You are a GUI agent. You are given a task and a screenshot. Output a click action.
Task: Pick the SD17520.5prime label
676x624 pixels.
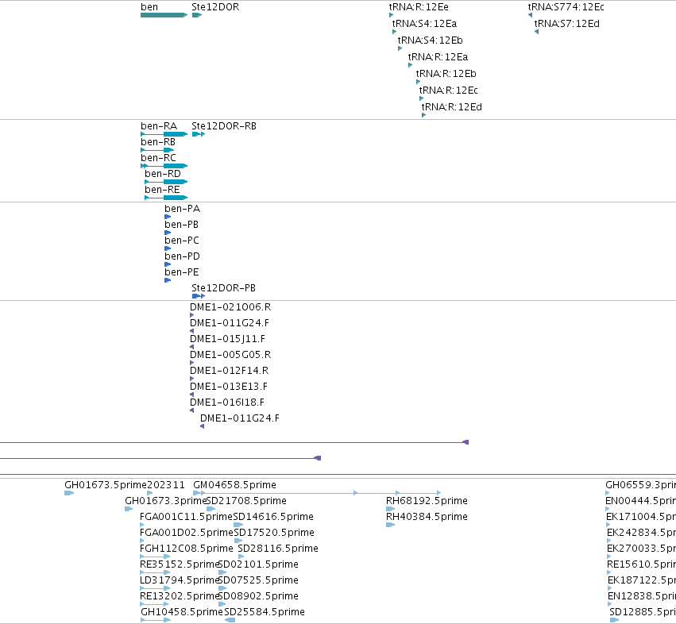pyautogui.click(x=274, y=533)
